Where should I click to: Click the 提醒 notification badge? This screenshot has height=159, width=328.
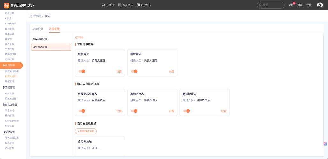click(294, 3)
